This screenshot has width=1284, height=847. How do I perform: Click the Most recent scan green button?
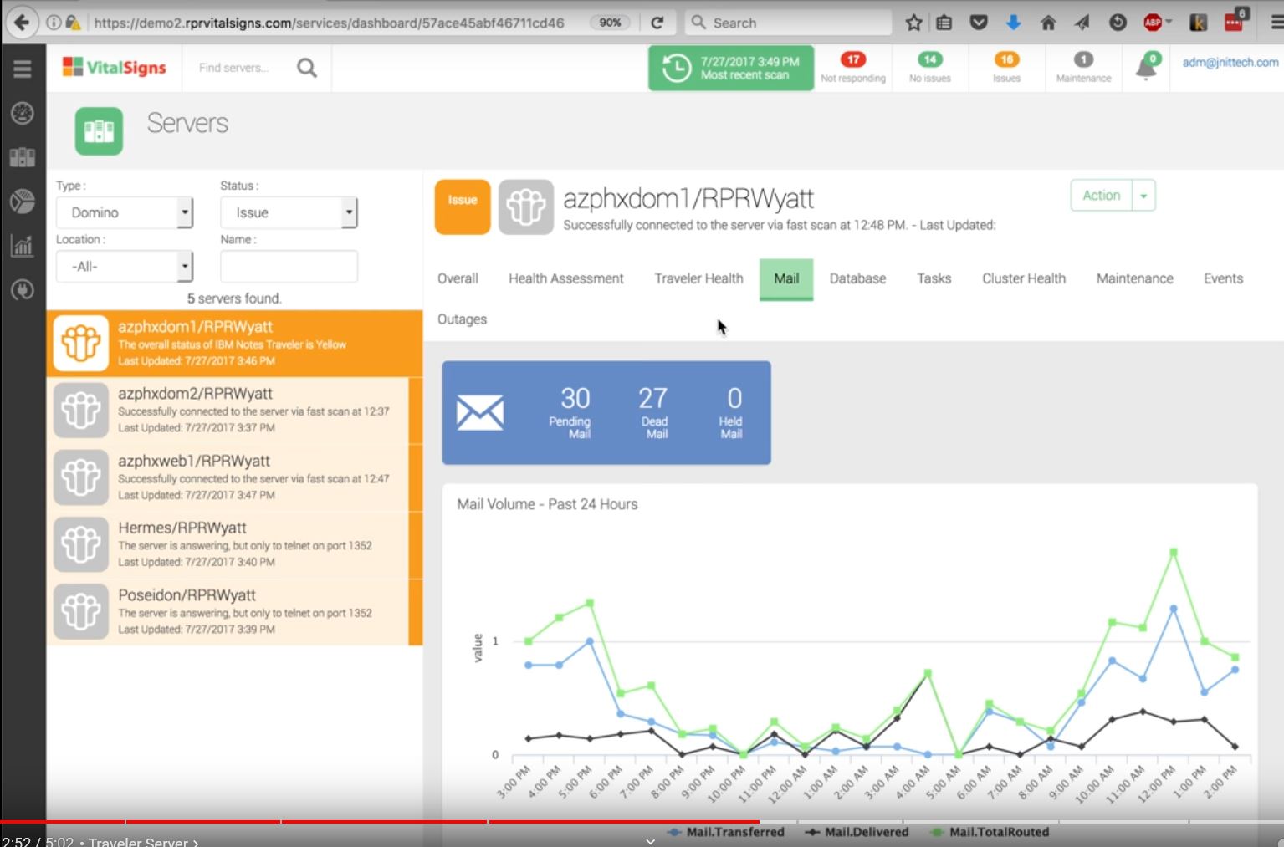[731, 68]
